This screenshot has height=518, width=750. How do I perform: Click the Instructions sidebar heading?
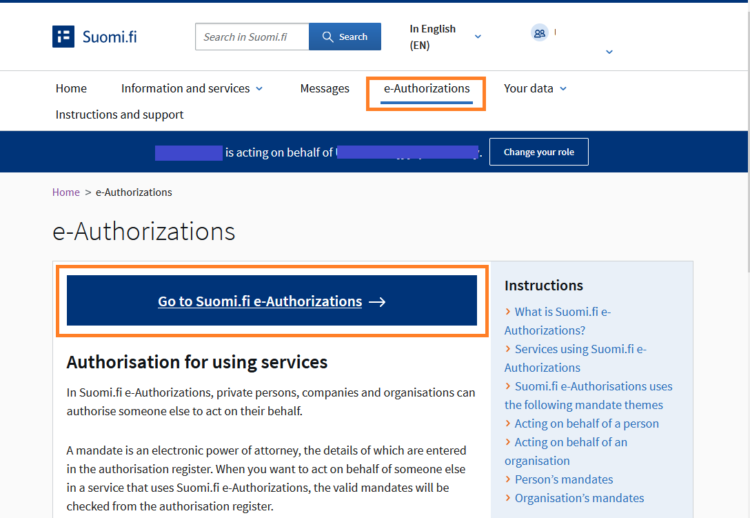coord(544,286)
